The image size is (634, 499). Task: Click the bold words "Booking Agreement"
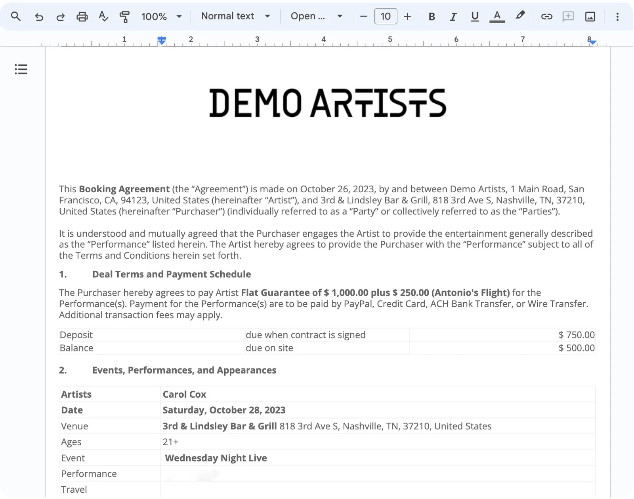click(124, 189)
